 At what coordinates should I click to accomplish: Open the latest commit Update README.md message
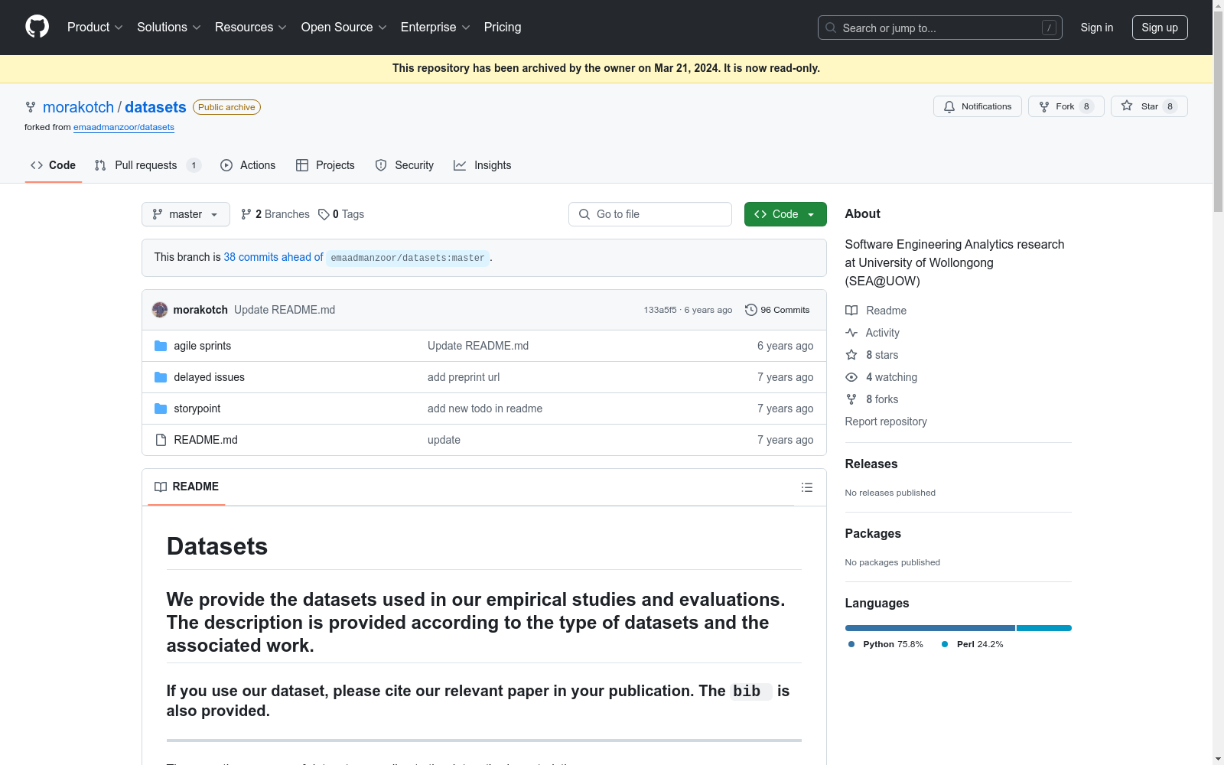point(285,310)
